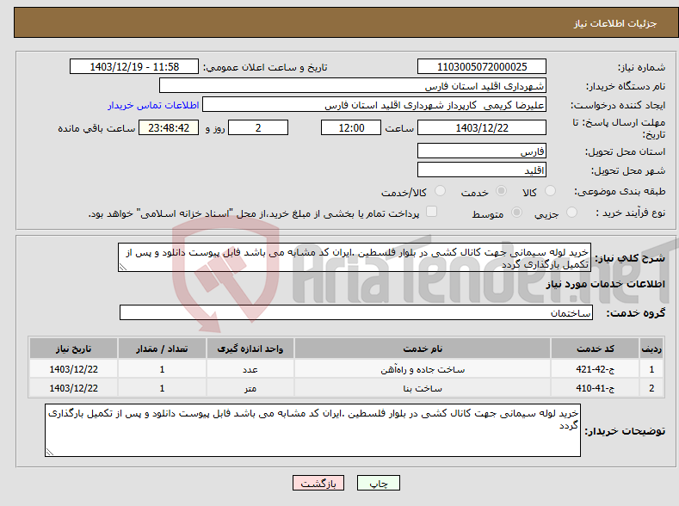Click the remaining days field showing 2
This screenshot has height=506, width=679.
click(258, 127)
